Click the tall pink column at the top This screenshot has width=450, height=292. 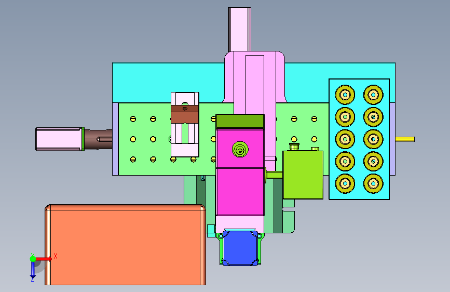[239, 29]
